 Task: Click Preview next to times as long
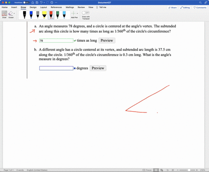point(107,40)
